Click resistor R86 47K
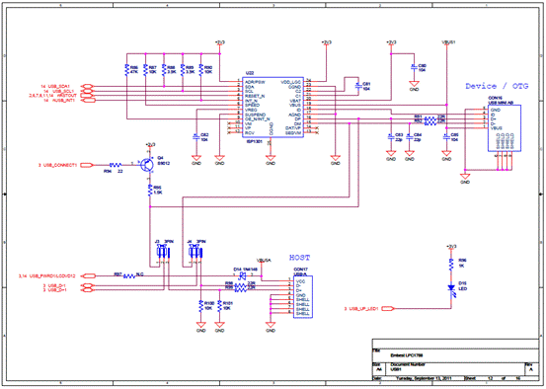 (x=126, y=69)
